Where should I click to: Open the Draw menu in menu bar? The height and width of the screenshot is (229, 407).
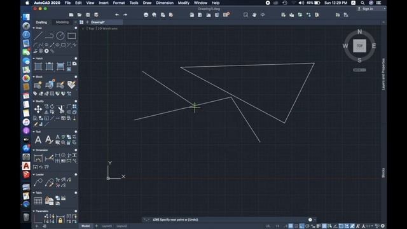147,3
